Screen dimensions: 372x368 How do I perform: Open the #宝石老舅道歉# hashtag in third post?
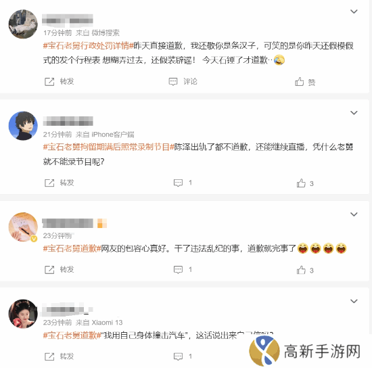click(x=72, y=248)
